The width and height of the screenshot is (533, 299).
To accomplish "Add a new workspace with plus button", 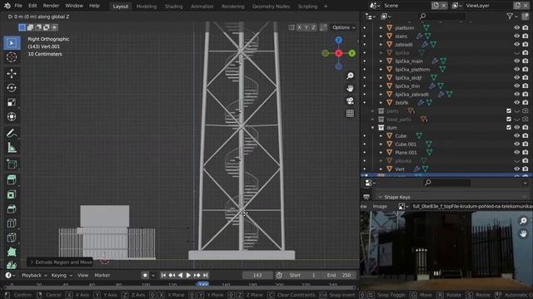I will click(326, 6).
